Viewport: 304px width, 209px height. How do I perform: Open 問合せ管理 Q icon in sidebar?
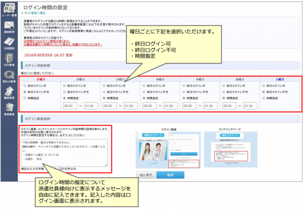coord(9,77)
